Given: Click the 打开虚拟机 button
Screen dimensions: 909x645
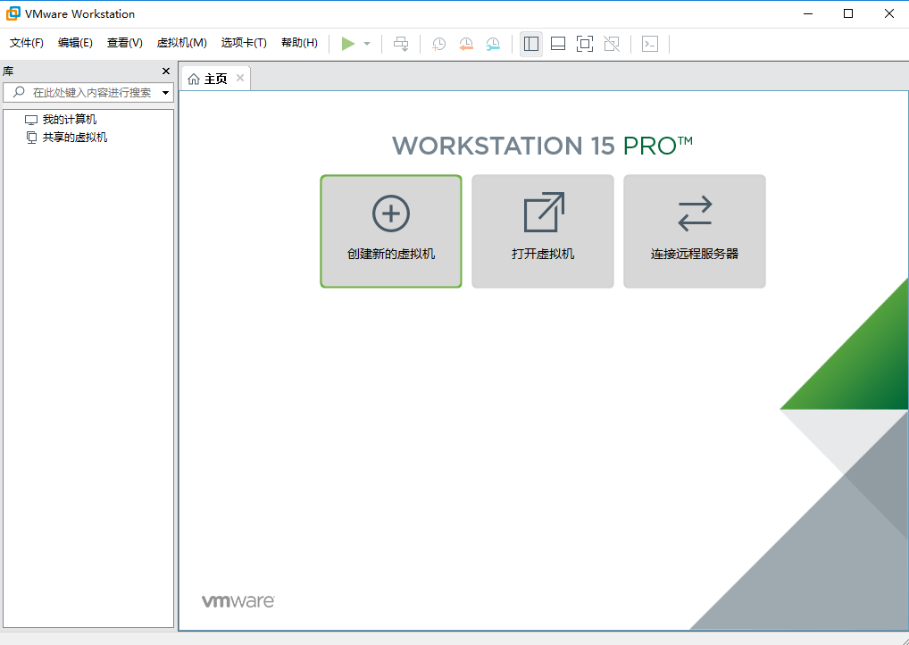Looking at the screenshot, I should [543, 230].
